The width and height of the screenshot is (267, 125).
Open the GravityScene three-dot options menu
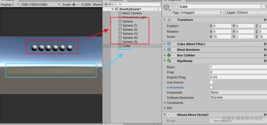(x=159, y=9)
